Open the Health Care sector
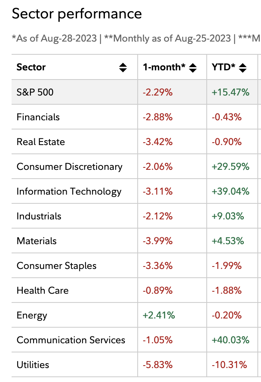The image size is (261, 382). (42, 290)
